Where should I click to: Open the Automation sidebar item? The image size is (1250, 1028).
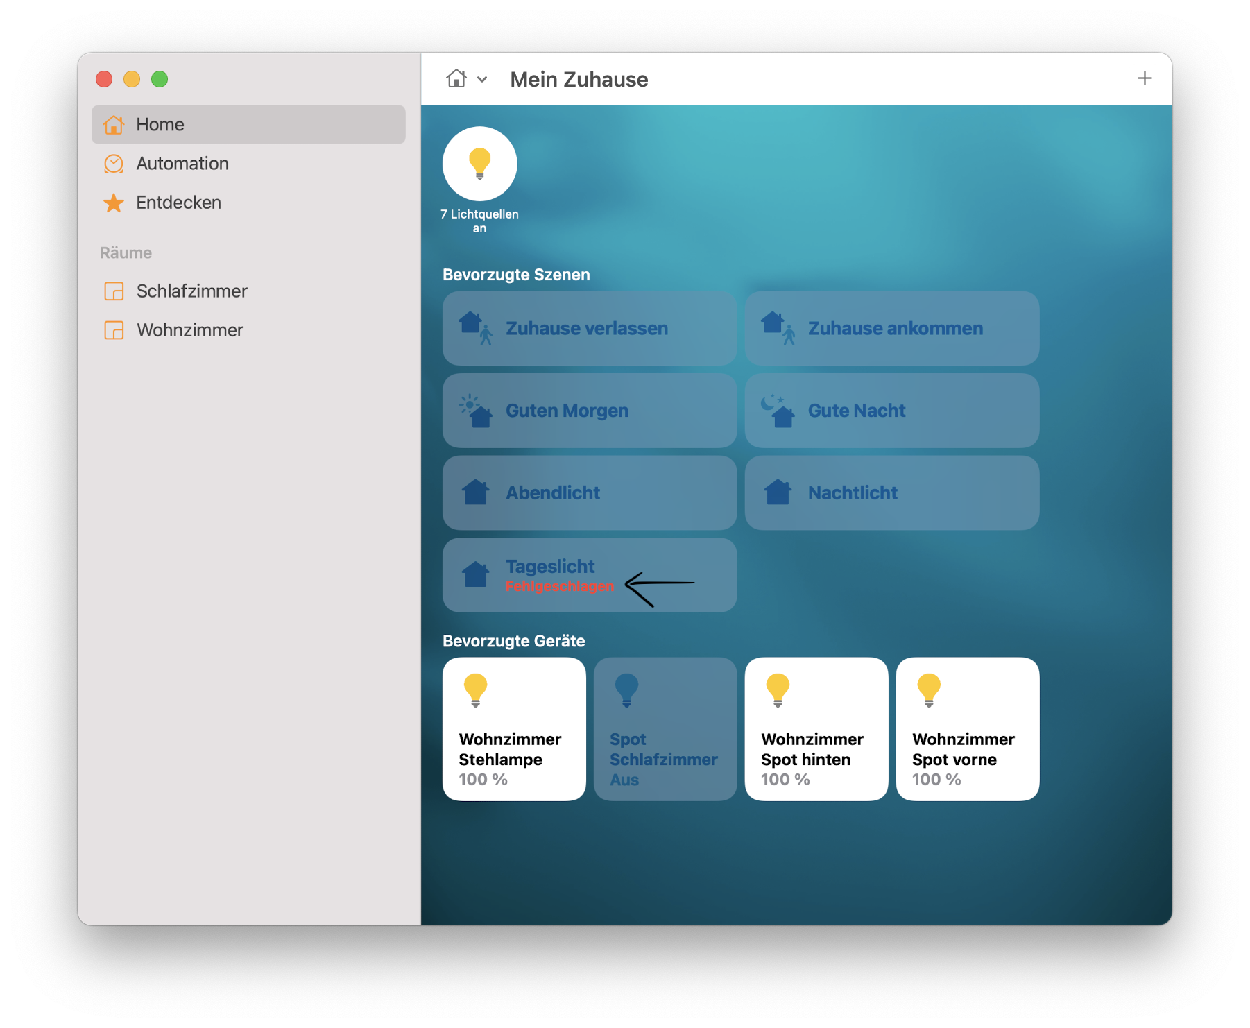point(248,163)
